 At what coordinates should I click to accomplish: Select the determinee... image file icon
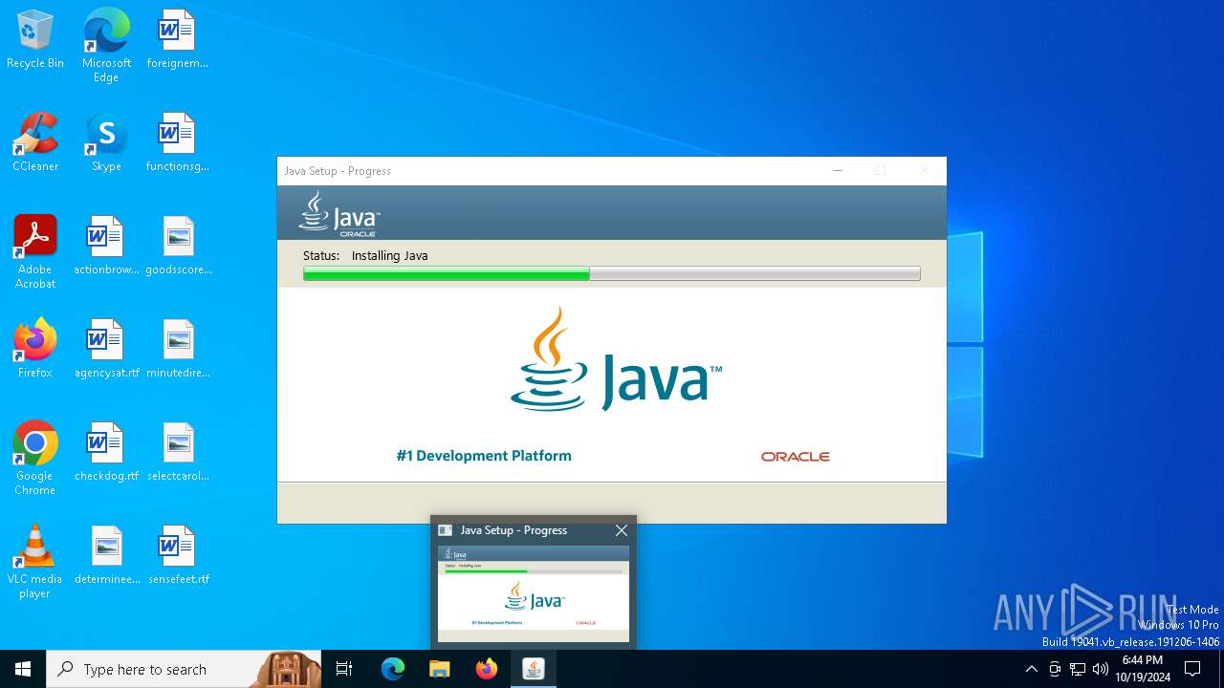coord(106,556)
